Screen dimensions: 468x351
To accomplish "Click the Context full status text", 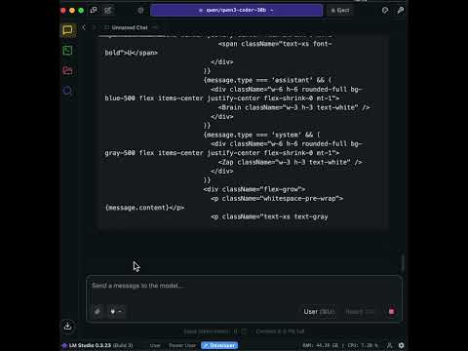I will [x=280, y=331].
